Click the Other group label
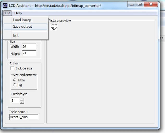Image resolution: width=165 pixels, height=133 pixels. 14,63
